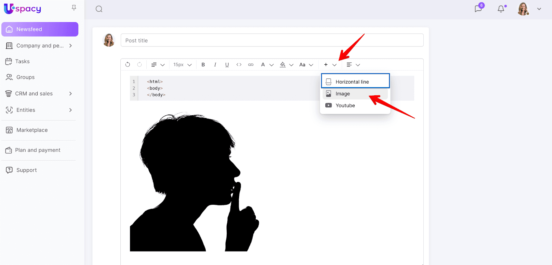
Task: Toggle underline formatting
Action: [x=227, y=65]
